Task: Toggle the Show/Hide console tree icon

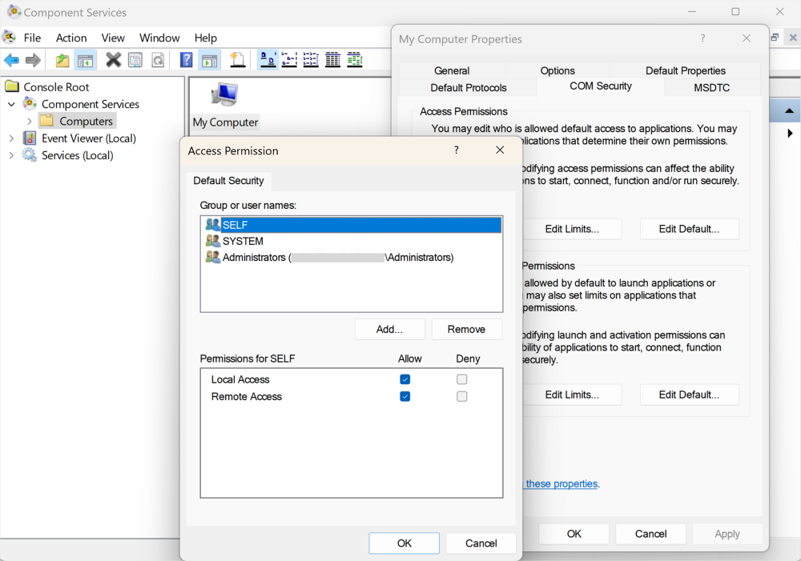Action: point(85,60)
